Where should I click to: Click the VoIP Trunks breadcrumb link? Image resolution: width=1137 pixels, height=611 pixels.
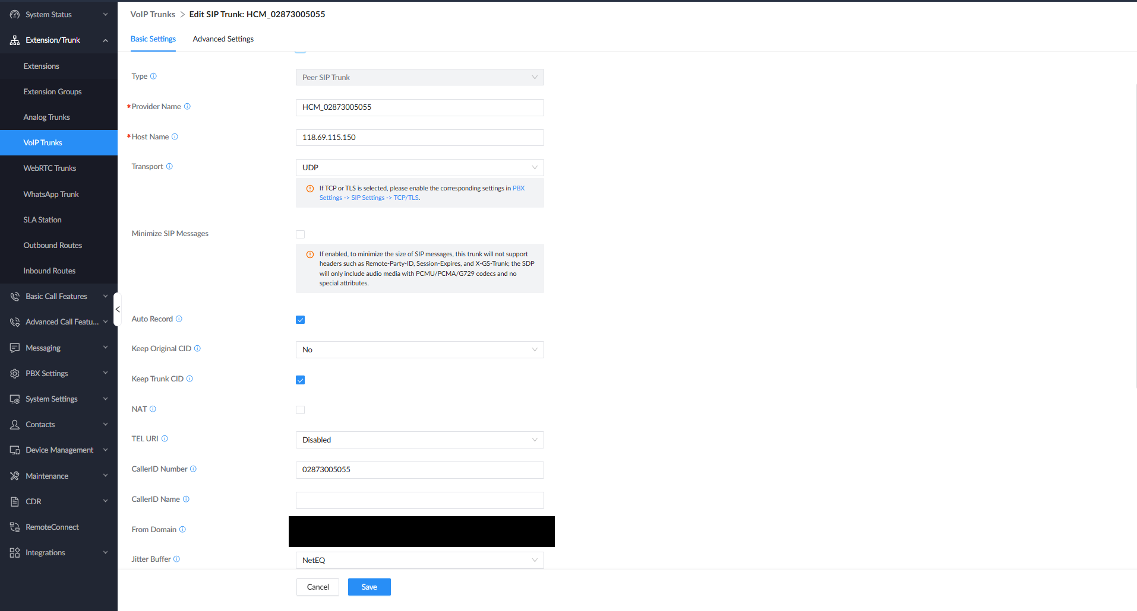click(153, 14)
